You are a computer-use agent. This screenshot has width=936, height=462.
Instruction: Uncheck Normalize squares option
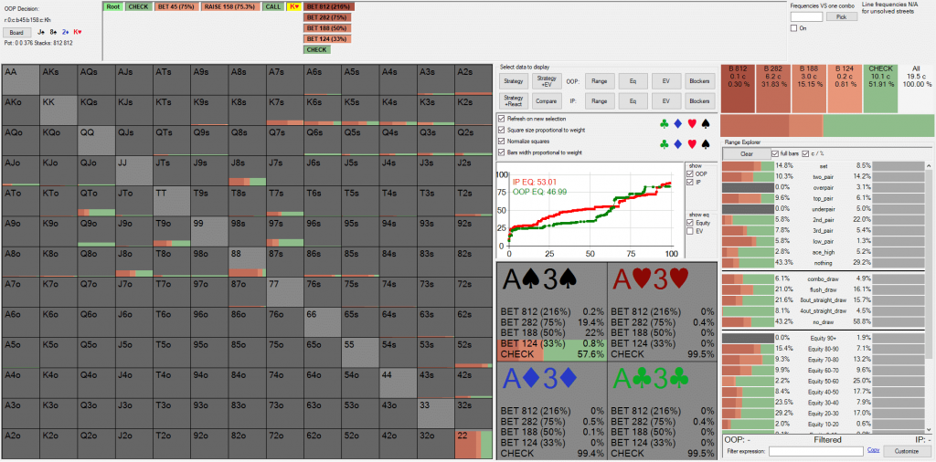[501, 142]
